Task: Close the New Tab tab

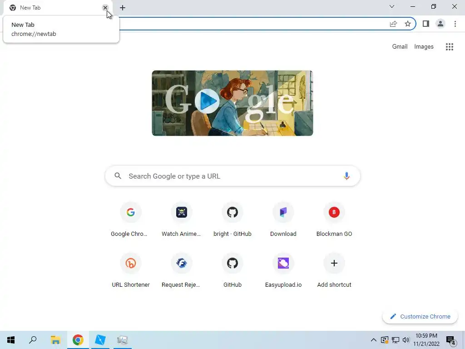Action: tap(105, 8)
